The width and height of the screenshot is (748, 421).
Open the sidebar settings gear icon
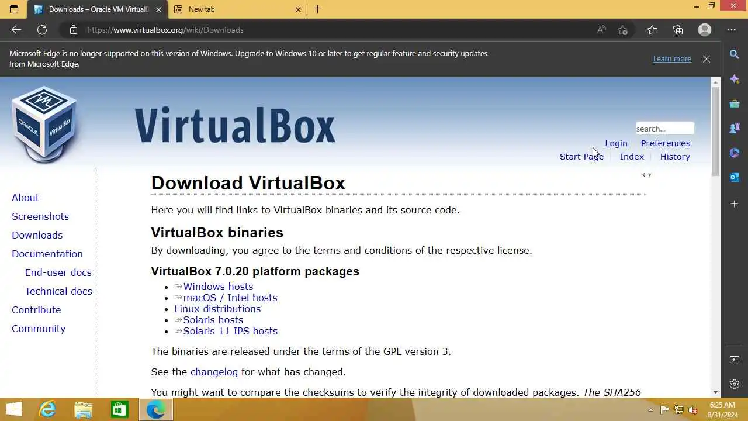point(735,384)
